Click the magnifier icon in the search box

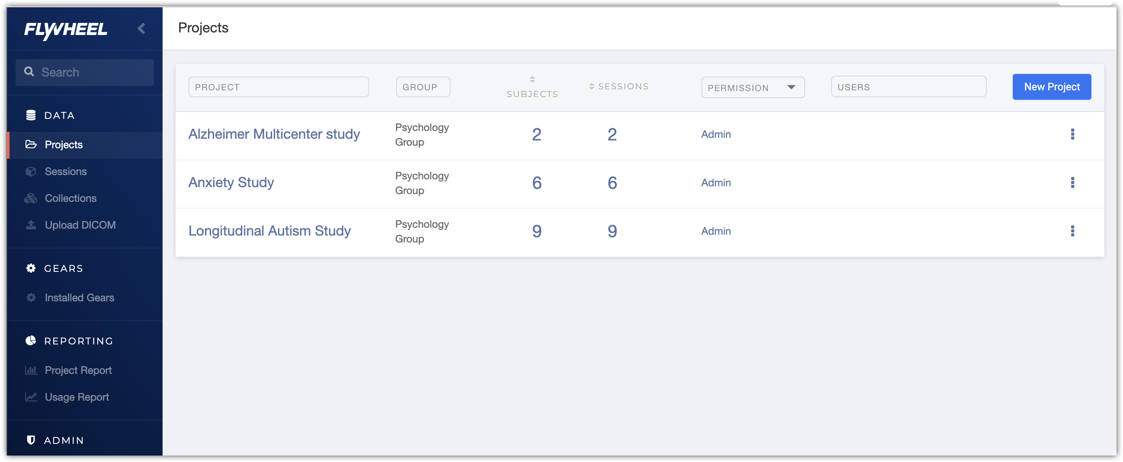click(29, 72)
